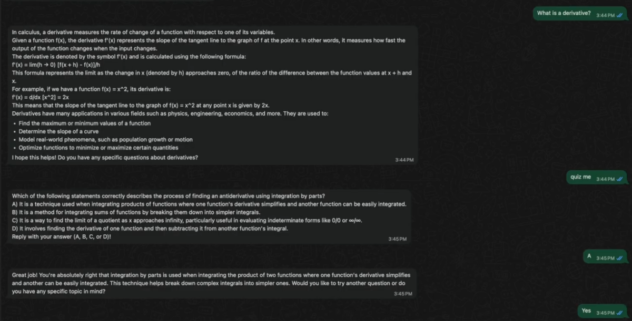Click the bullet "Determine the slope of a curve"
The image size is (632, 321).
coord(58,131)
